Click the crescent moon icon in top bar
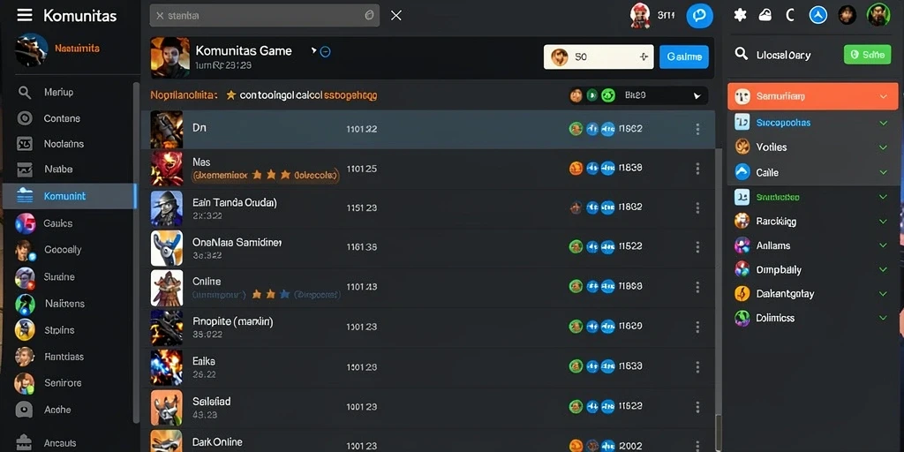 click(x=790, y=15)
